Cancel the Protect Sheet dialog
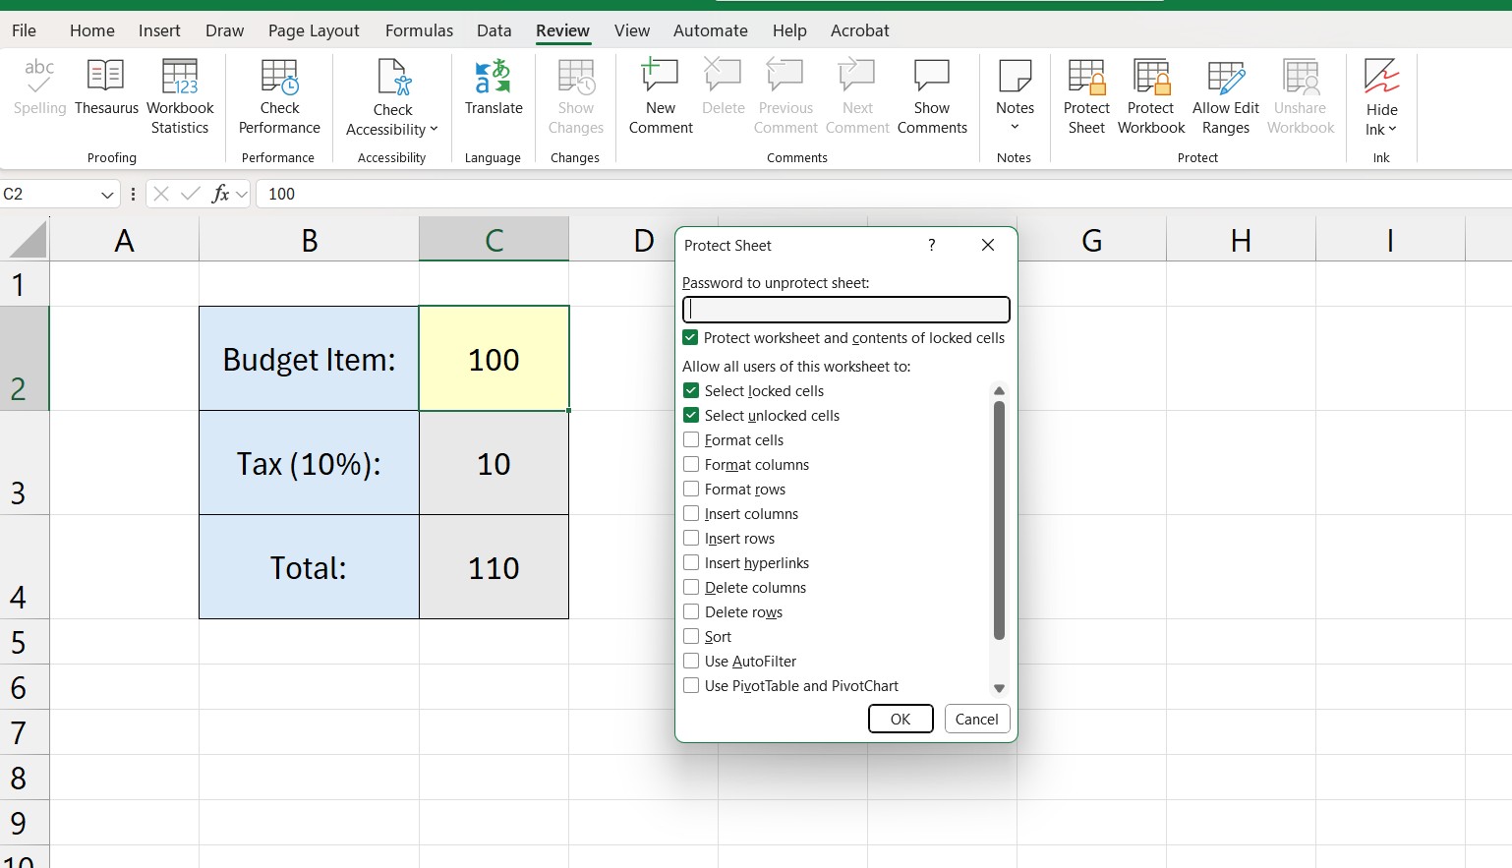The image size is (1512, 868). [976, 719]
